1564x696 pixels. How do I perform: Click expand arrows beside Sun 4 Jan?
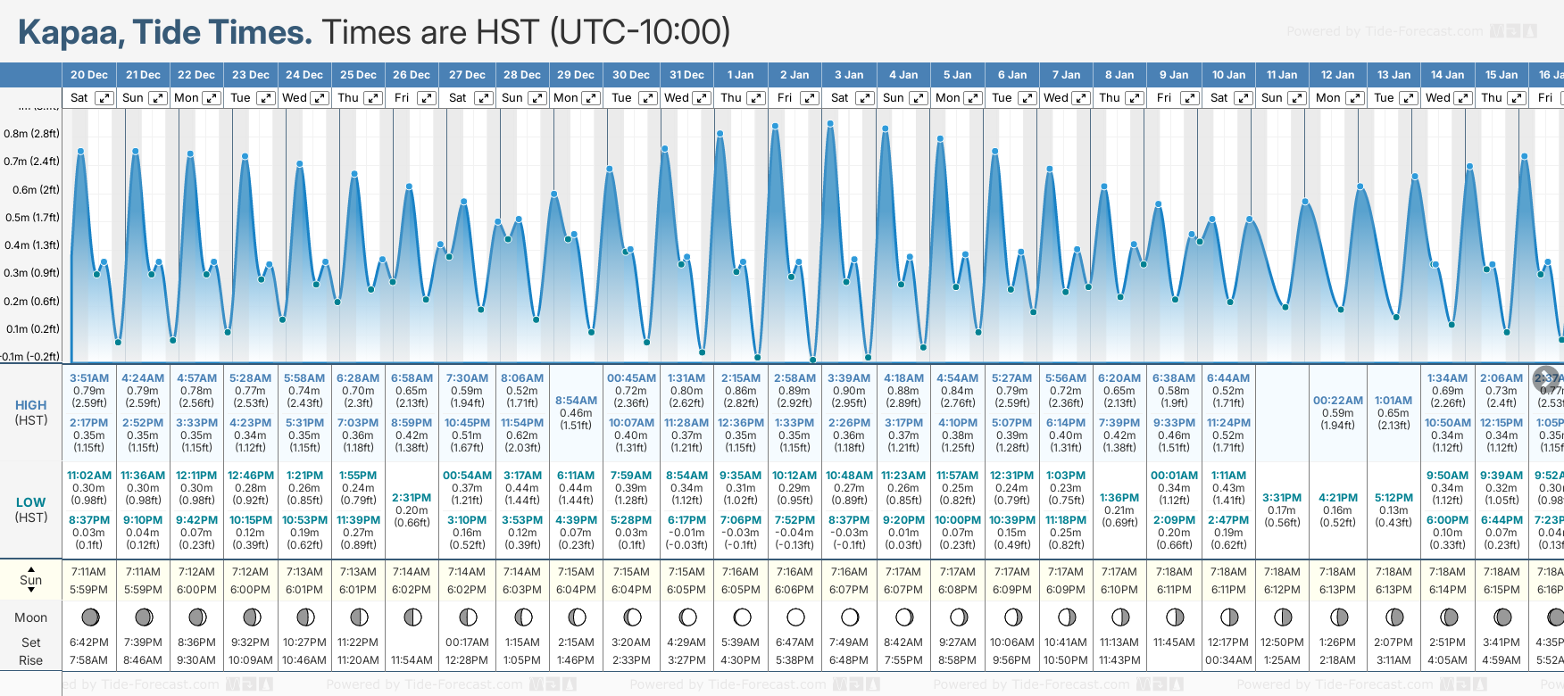click(918, 98)
